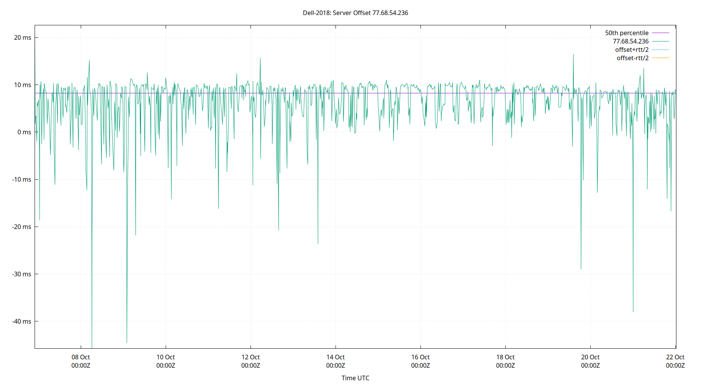Click the '10 ms' y-axis label
Image resolution: width=711 pixels, height=384 pixels.
23,85
